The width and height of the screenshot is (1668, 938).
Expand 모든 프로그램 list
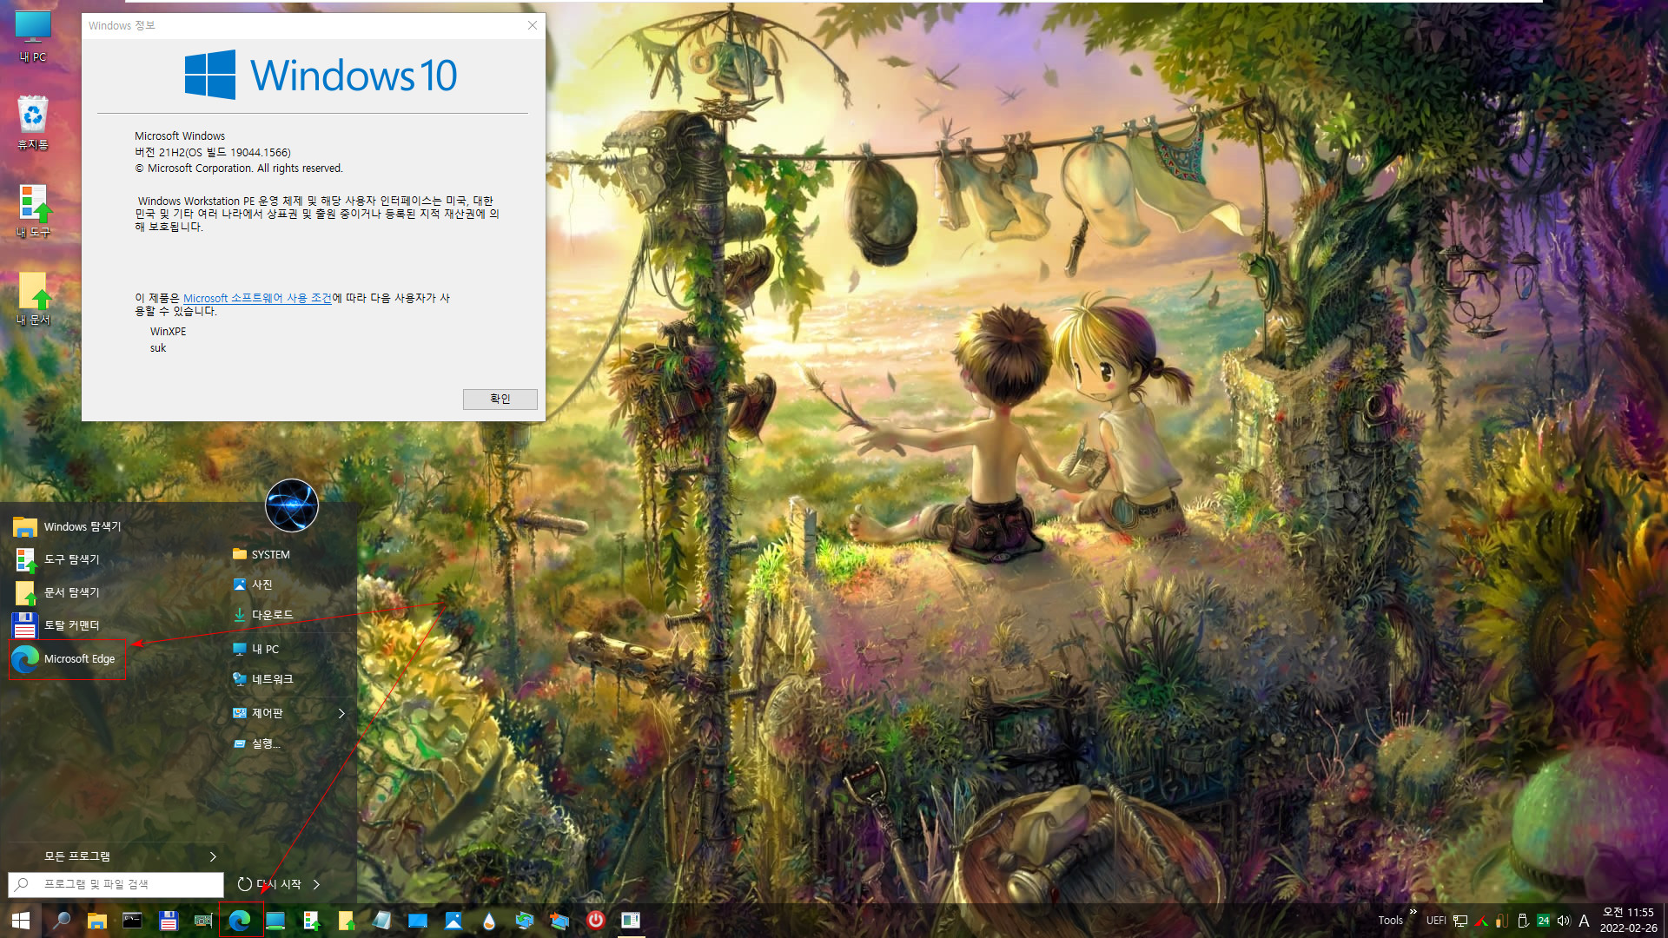point(115,856)
